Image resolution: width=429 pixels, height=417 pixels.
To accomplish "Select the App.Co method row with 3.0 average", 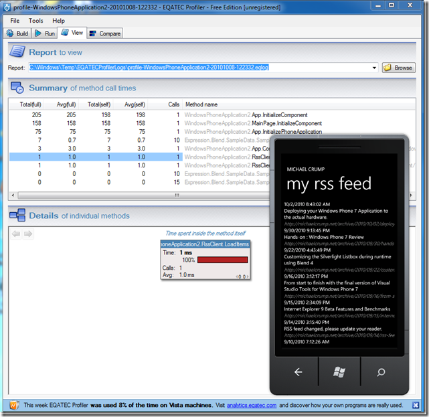I will click(139, 149).
